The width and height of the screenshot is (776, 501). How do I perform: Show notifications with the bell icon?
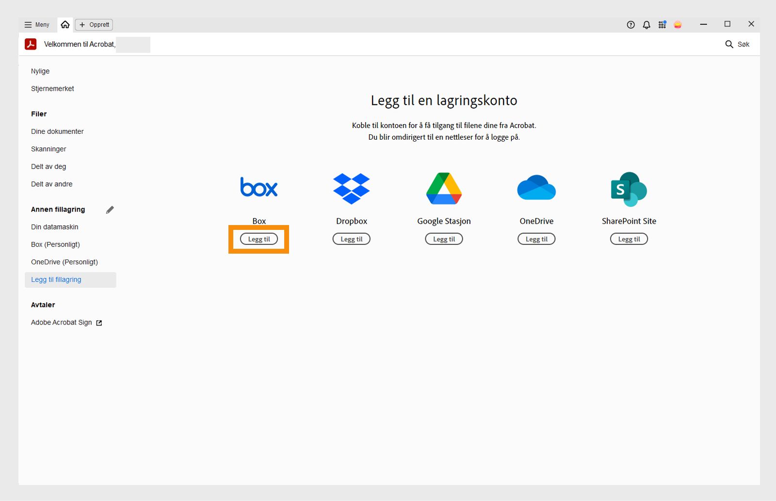pyautogui.click(x=647, y=25)
